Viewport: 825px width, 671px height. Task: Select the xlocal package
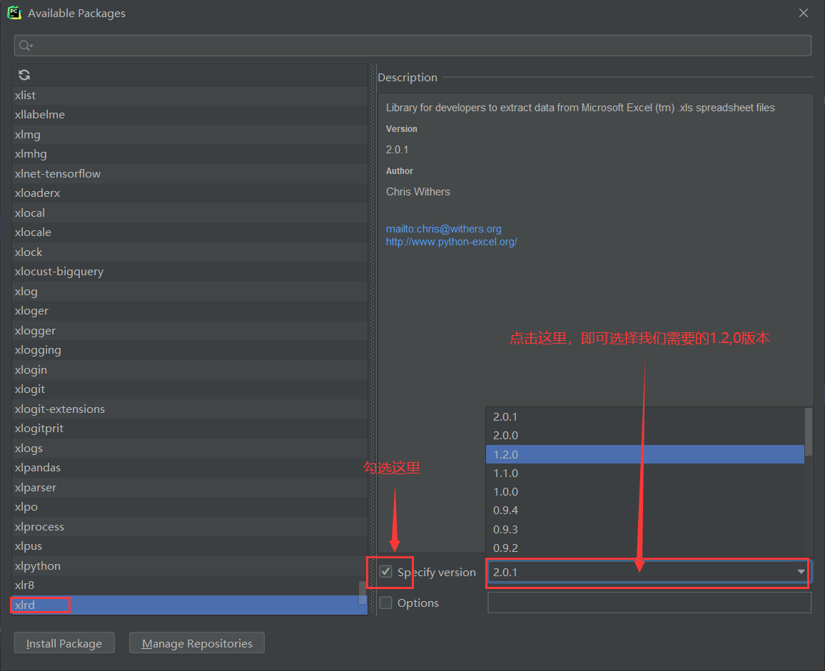189,213
